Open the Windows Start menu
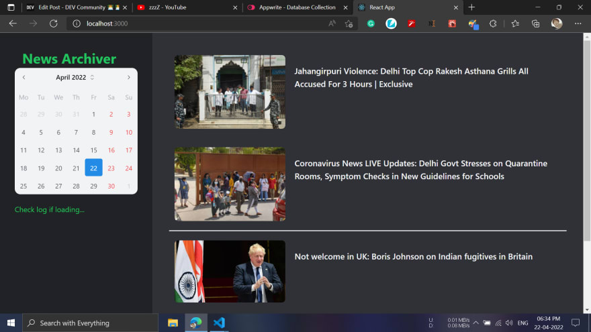 tap(11, 323)
